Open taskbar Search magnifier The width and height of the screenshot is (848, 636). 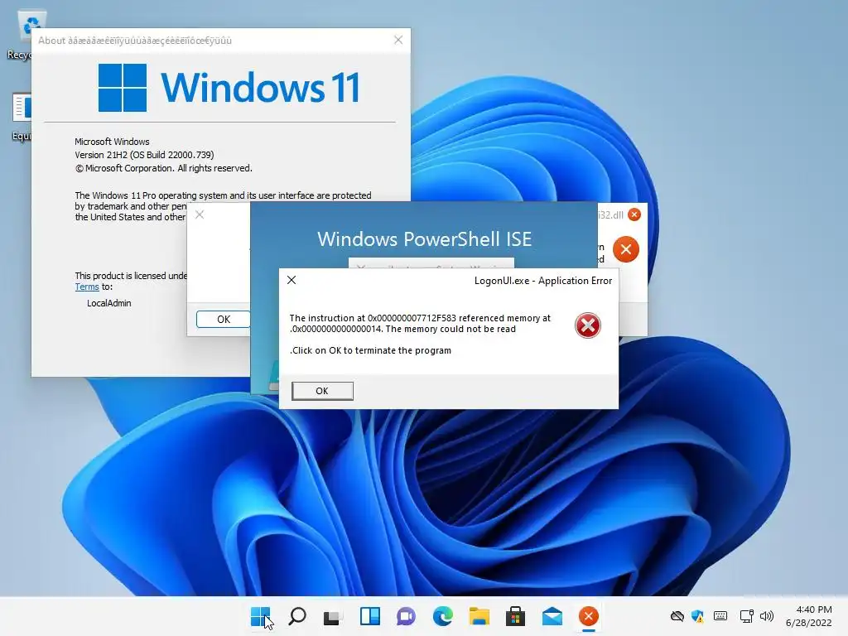(297, 616)
